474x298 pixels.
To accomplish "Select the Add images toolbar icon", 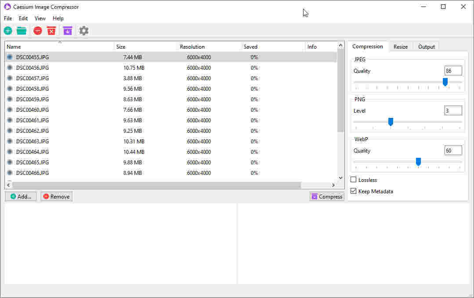I will pyautogui.click(x=7, y=31).
